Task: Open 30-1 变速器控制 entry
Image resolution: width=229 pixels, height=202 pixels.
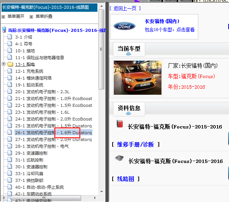Action: (31, 167)
